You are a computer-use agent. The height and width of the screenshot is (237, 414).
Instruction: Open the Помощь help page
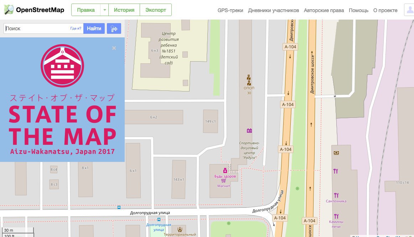[358, 10]
